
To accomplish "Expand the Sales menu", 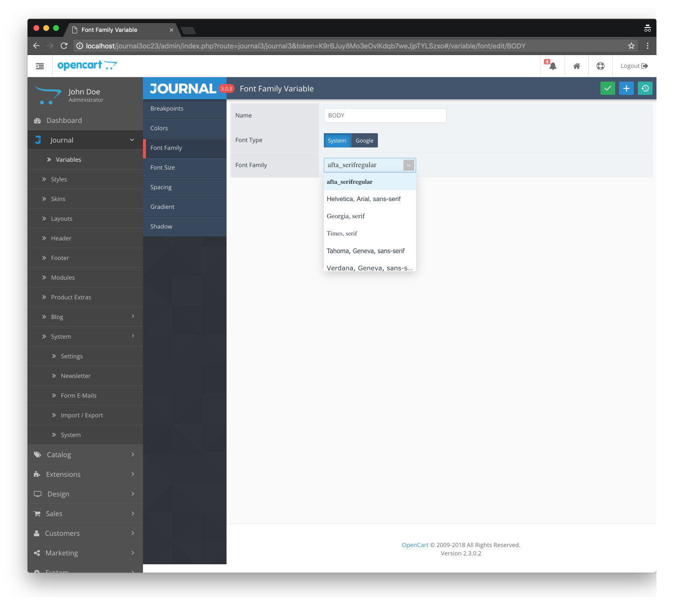I will 133,514.
